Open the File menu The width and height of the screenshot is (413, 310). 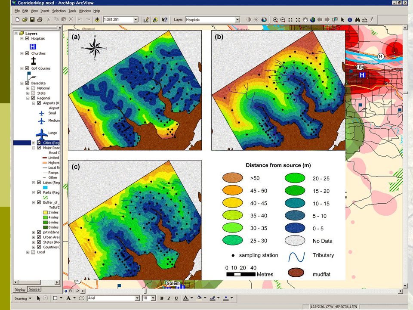tap(17, 11)
